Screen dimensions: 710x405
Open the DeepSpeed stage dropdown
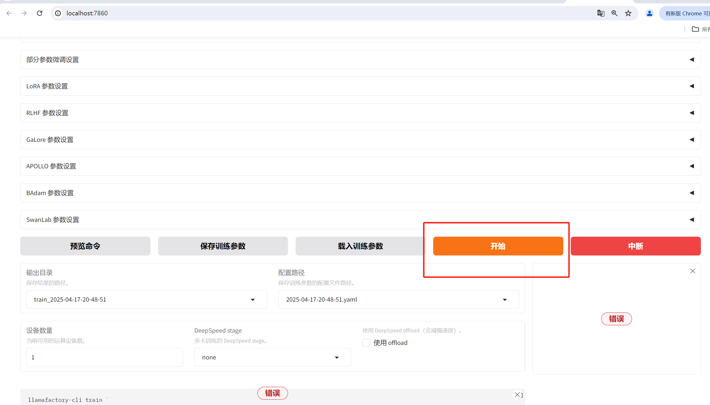coord(272,357)
